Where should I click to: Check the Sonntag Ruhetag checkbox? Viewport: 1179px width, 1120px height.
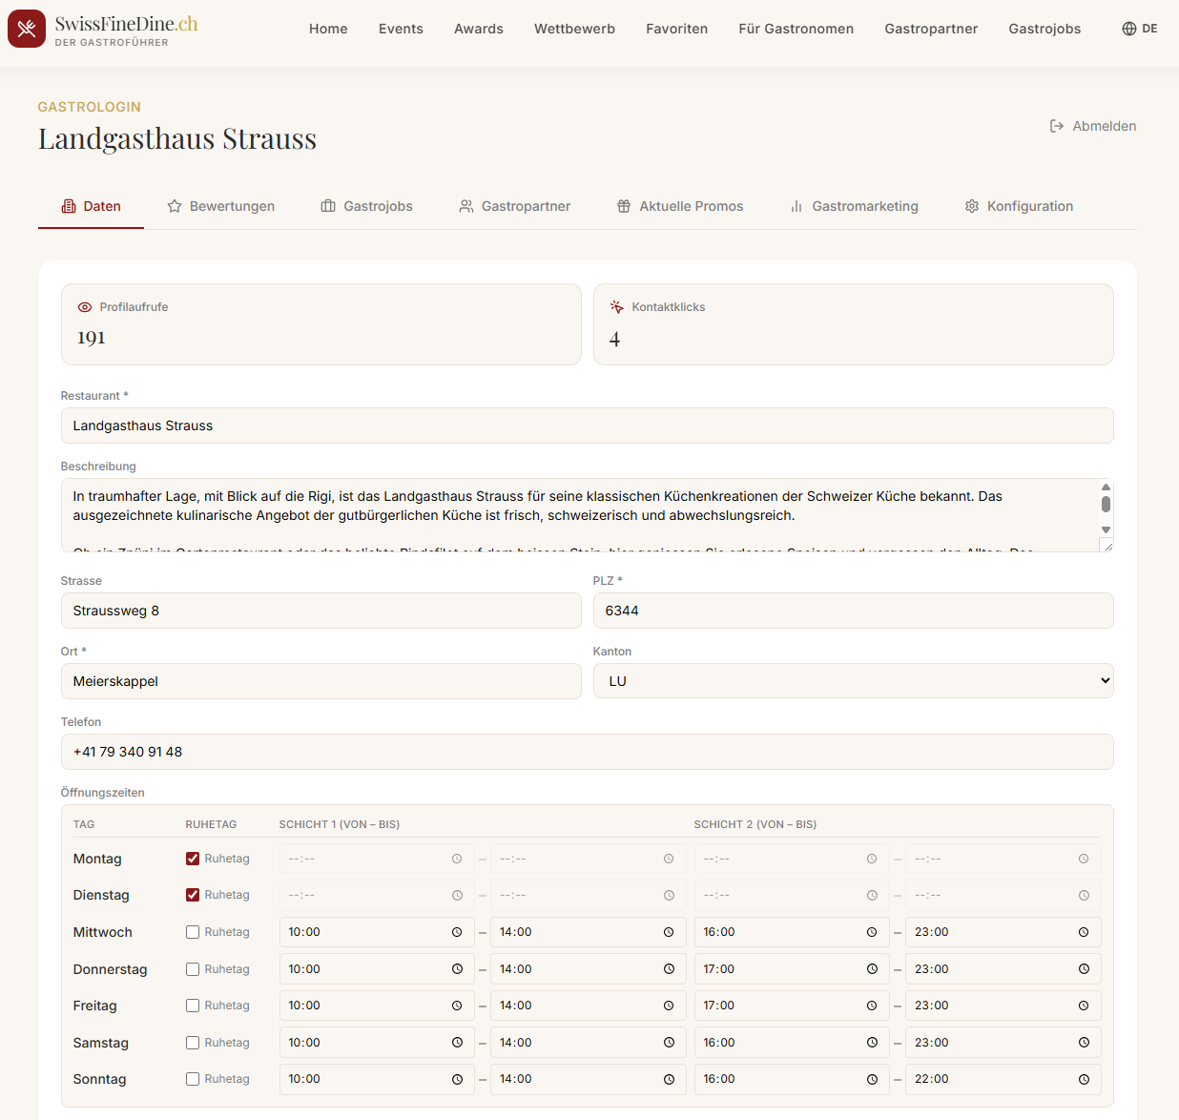193,1079
